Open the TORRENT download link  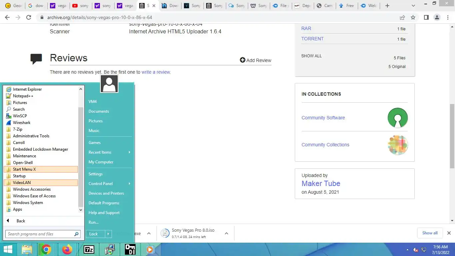pyautogui.click(x=312, y=39)
